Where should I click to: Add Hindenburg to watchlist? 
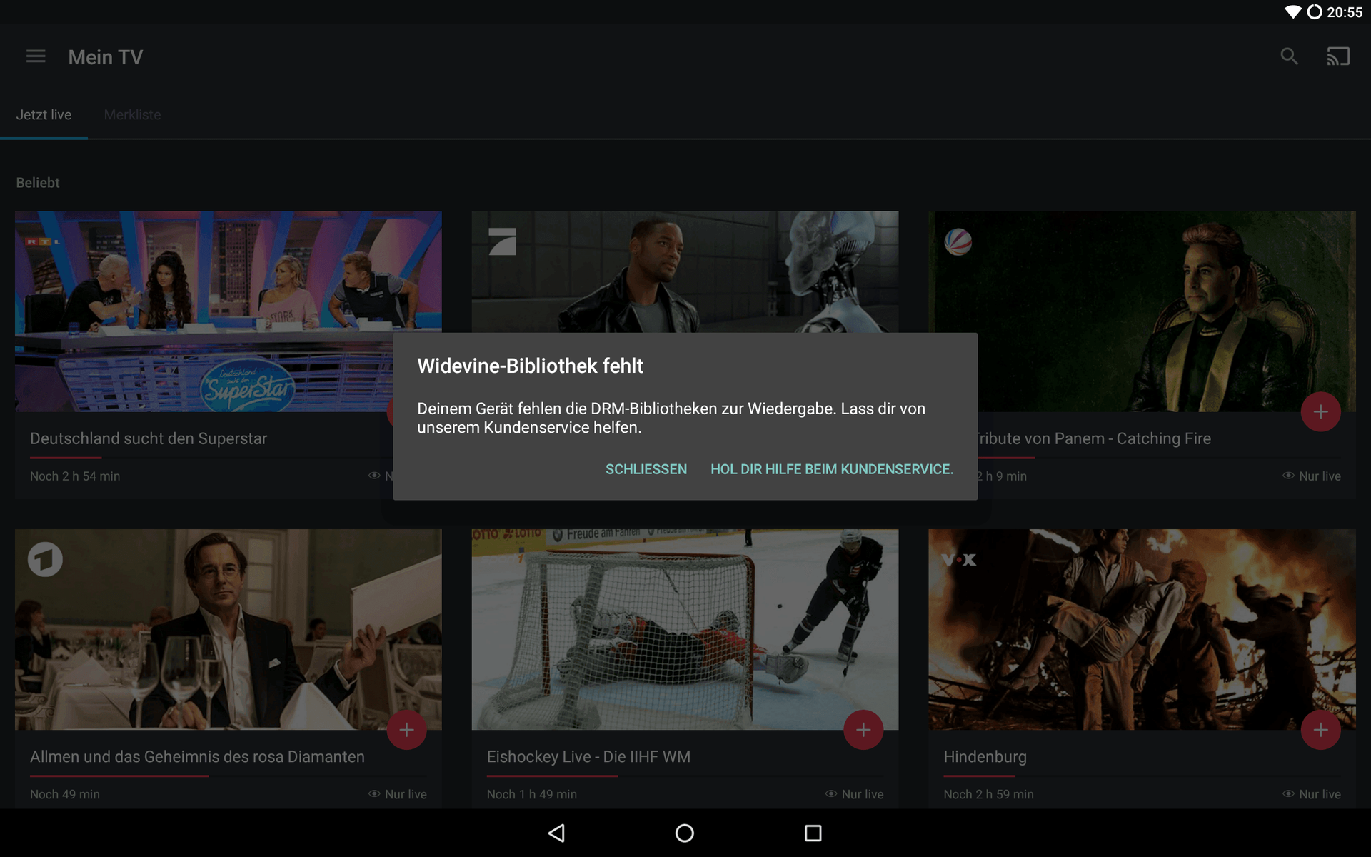[x=1320, y=730]
